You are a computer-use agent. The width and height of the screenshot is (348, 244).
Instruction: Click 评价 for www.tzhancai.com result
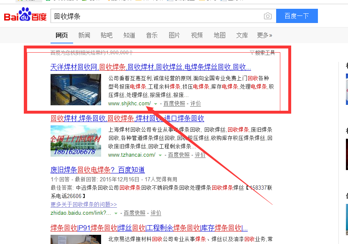200,155
